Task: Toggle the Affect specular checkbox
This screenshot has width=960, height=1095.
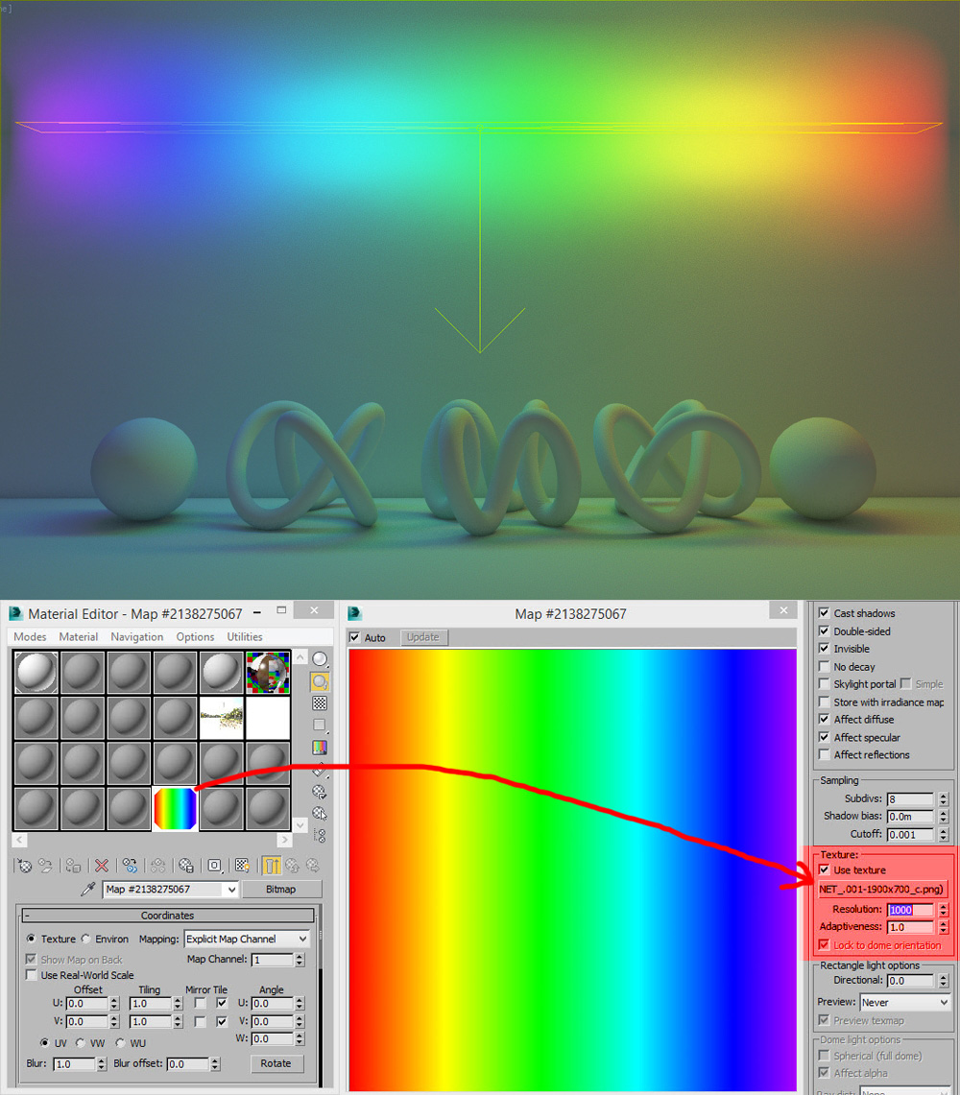Action: point(824,737)
